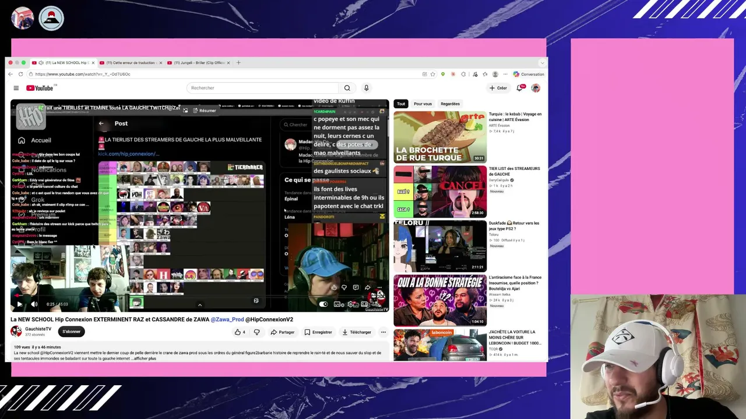This screenshot has height=419, width=746.
Task: Open the Conversation Copilot sidebar button
Action: [529, 74]
